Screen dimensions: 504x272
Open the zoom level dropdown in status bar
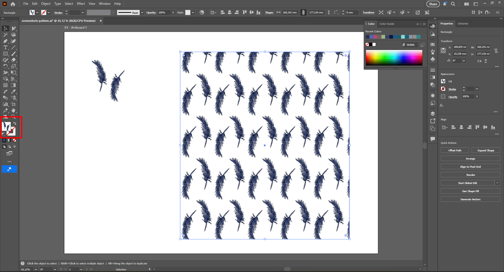coord(35,270)
